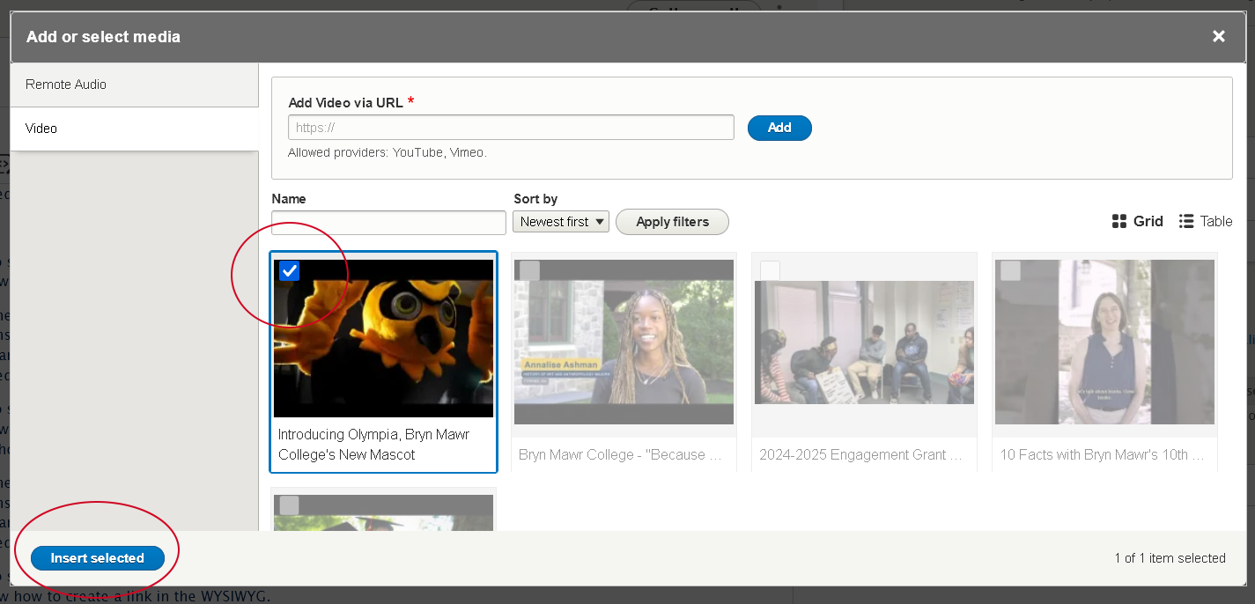The width and height of the screenshot is (1255, 604).
Task: Click '1 of 1 item selected' status text
Action: (1170, 558)
